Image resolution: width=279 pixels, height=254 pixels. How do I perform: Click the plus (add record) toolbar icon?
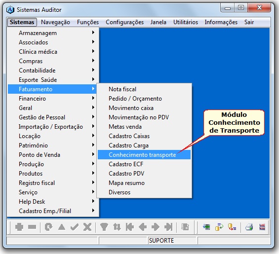(19, 227)
